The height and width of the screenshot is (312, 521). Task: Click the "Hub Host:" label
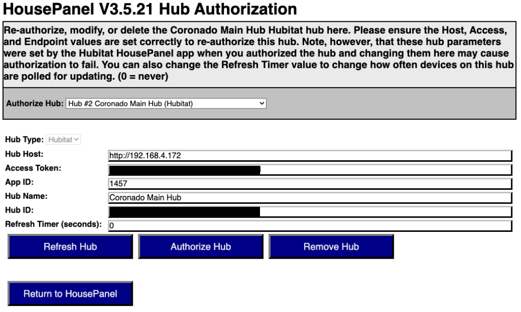24,154
